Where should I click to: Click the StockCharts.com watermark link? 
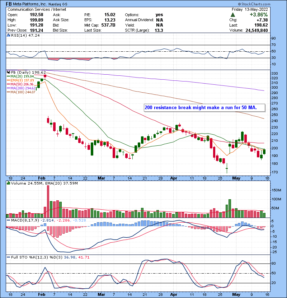pyautogui.click(x=254, y=4)
